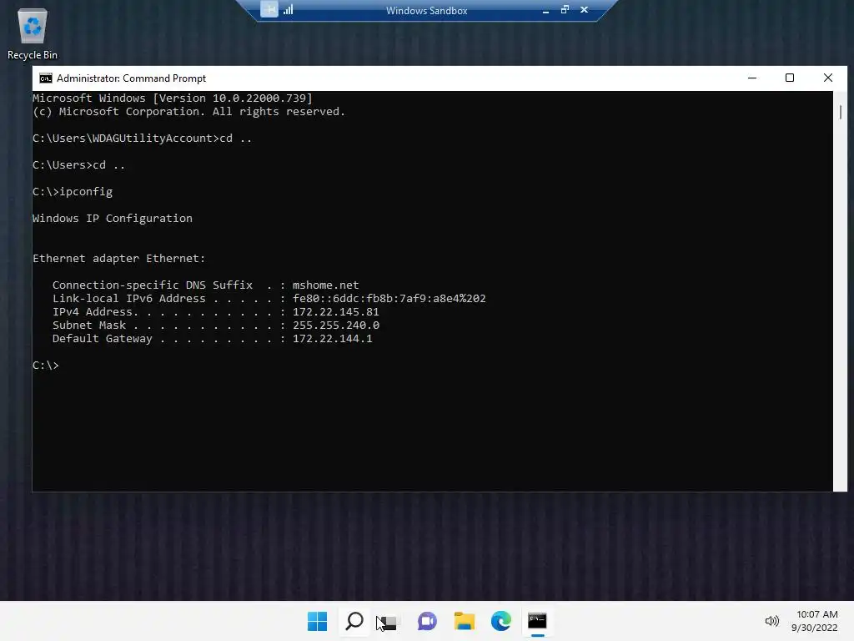Minimize the Windows Sandbox connection bar
This screenshot has height=641, width=854.
[x=545, y=10]
